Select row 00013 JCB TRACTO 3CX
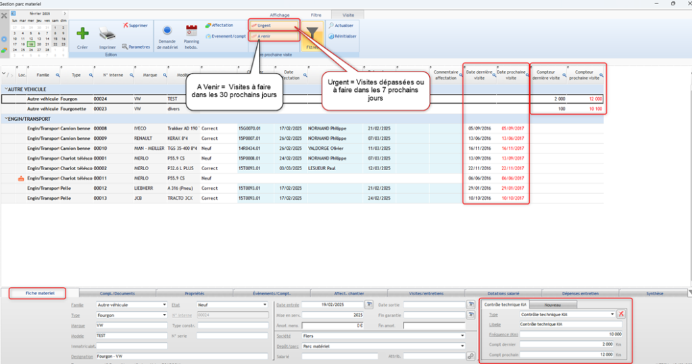This screenshot has width=692, height=364. [x=302, y=198]
